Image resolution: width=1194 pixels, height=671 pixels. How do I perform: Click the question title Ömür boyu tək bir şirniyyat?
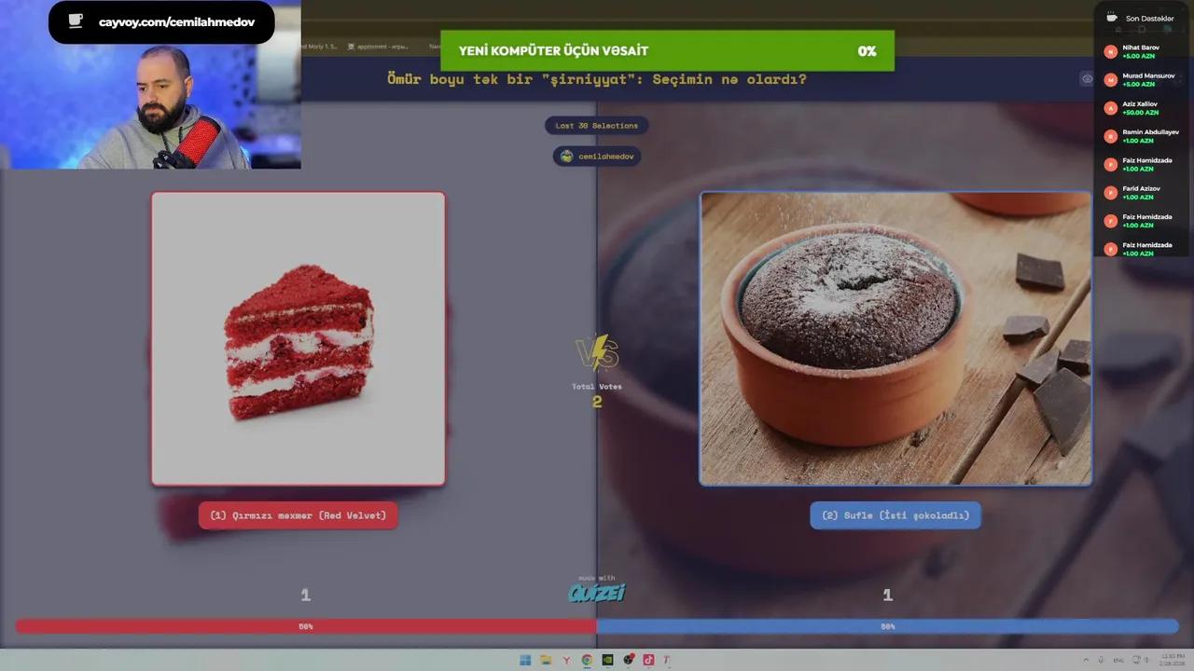pos(597,79)
